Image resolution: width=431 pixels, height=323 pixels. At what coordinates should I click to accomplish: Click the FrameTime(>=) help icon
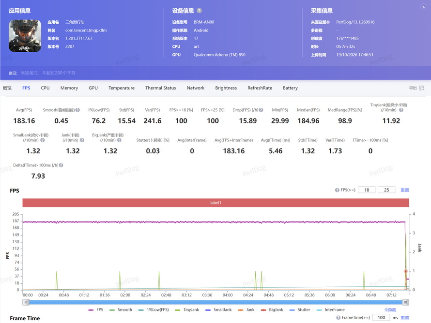pos(339,318)
